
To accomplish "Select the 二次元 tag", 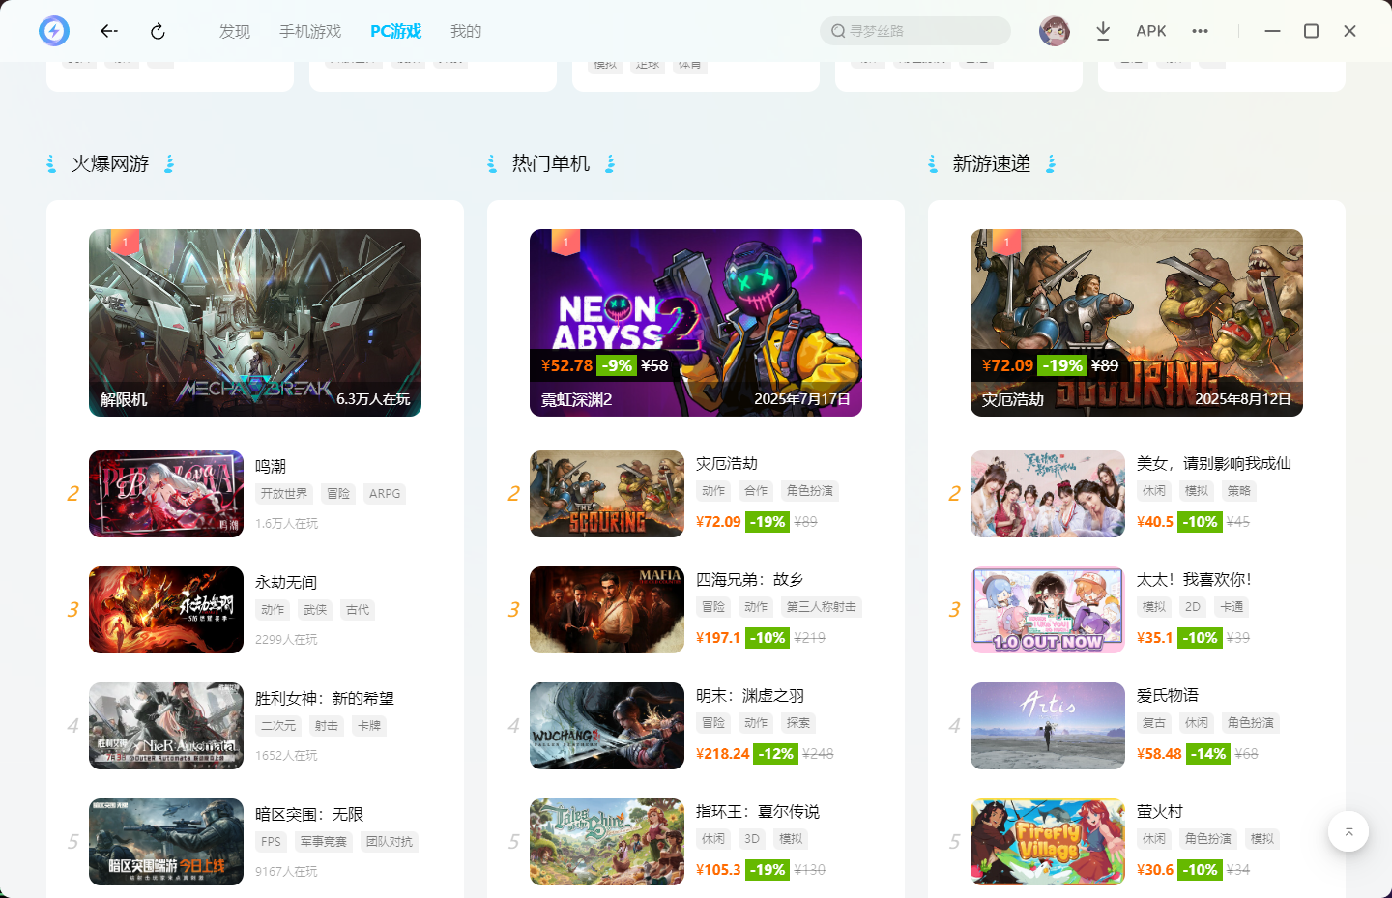I will [278, 726].
